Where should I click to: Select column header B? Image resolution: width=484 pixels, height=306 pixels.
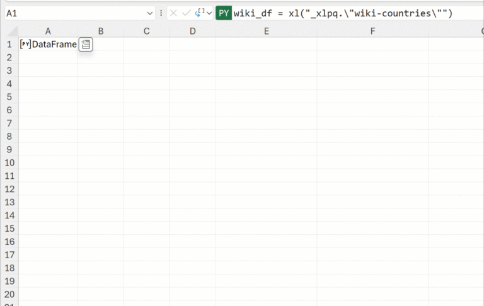click(x=101, y=31)
